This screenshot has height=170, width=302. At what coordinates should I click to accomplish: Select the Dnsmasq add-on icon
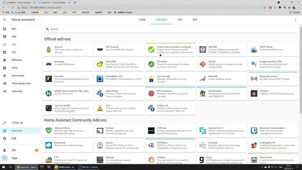pyautogui.click(x=49, y=64)
